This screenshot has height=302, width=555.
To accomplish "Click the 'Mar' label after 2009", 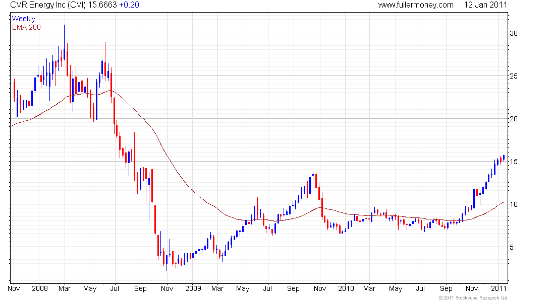I will tap(217, 288).
